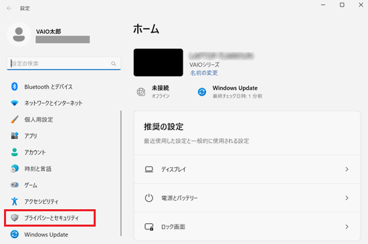The image size is (368, 244).
Task: Expand the ディスプレイ row chevron
Action: pyautogui.click(x=347, y=169)
